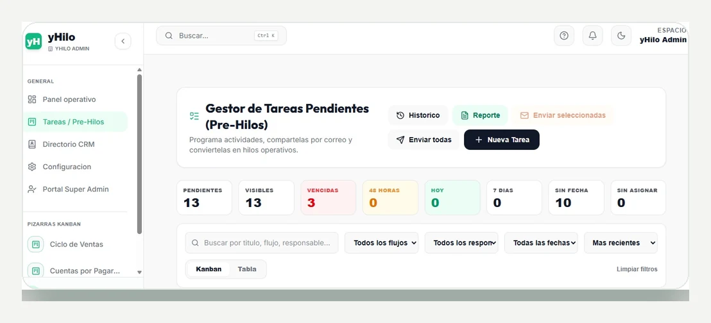The width and height of the screenshot is (711, 323).
Task: Toggle dark mode with the moon icon
Action: [621, 36]
